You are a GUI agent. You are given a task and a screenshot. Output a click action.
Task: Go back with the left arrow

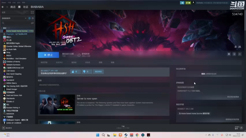pyautogui.click(x=3, y=7)
